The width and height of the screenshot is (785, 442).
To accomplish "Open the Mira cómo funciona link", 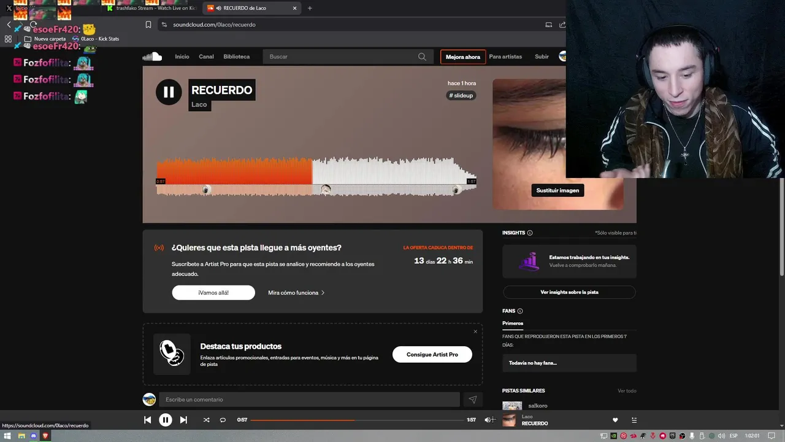I will (x=296, y=293).
